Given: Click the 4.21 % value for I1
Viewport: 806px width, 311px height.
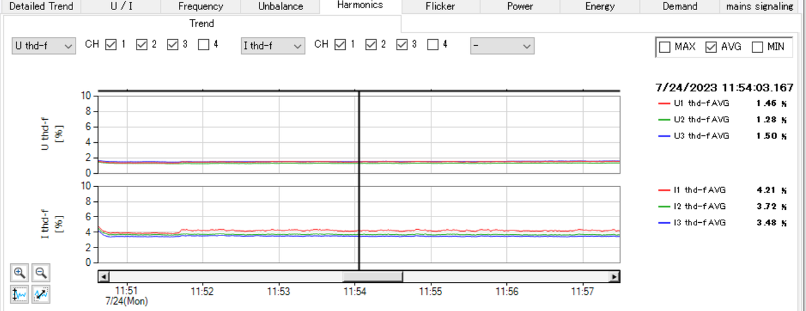Looking at the screenshot, I should 772,189.
